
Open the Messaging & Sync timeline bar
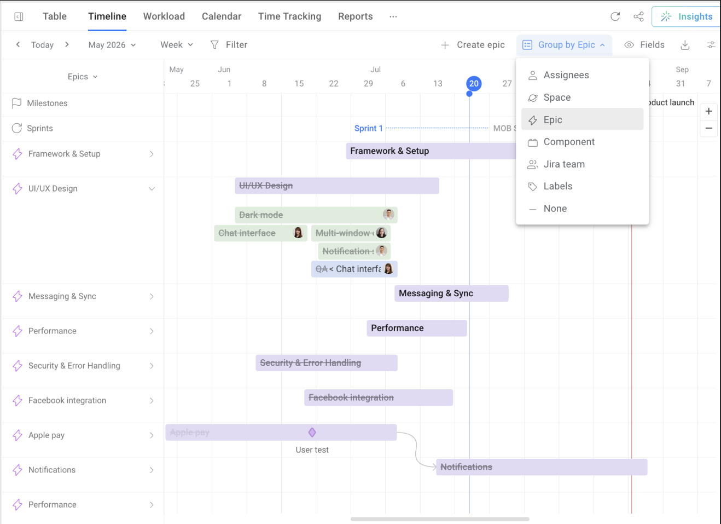[451, 293]
